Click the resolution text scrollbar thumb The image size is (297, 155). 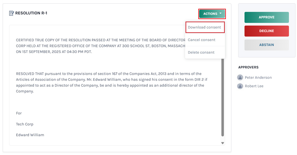pyautogui.click(x=222, y=95)
